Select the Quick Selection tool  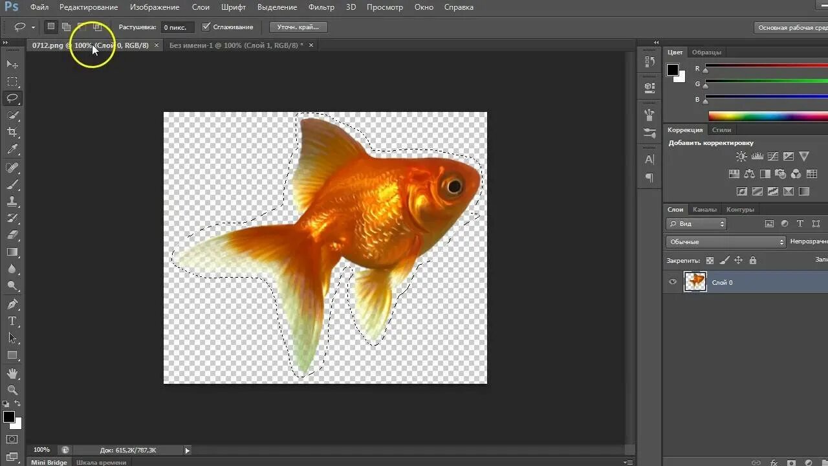click(x=12, y=115)
